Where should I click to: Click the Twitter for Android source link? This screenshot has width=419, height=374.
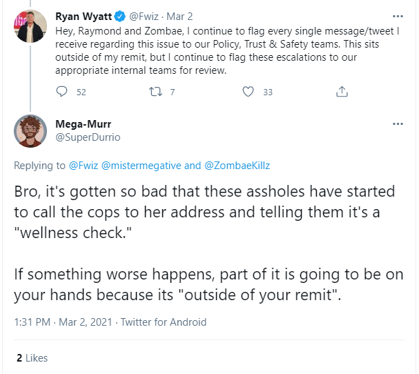pos(164,322)
